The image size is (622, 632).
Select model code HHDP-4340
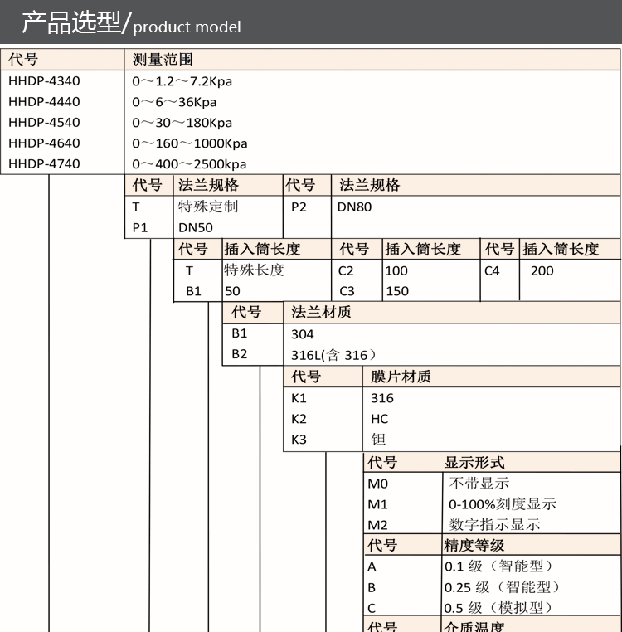pyautogui.click(x=44, y=81)
